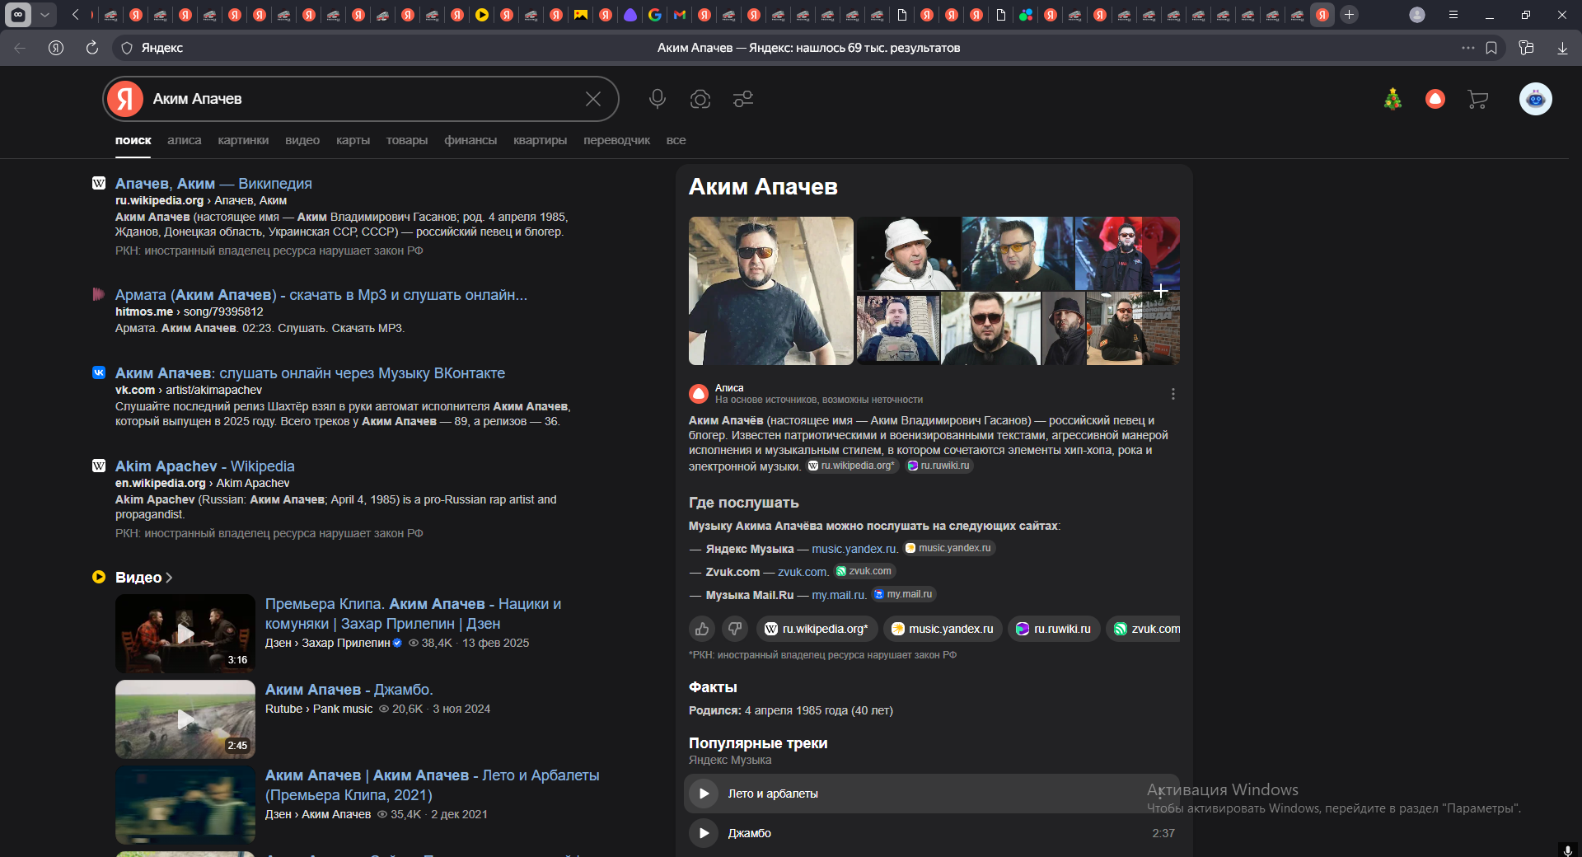The width and height of the screenshot is (1582, 857).
Task: Play the track Джамбо
Action: 704,833
